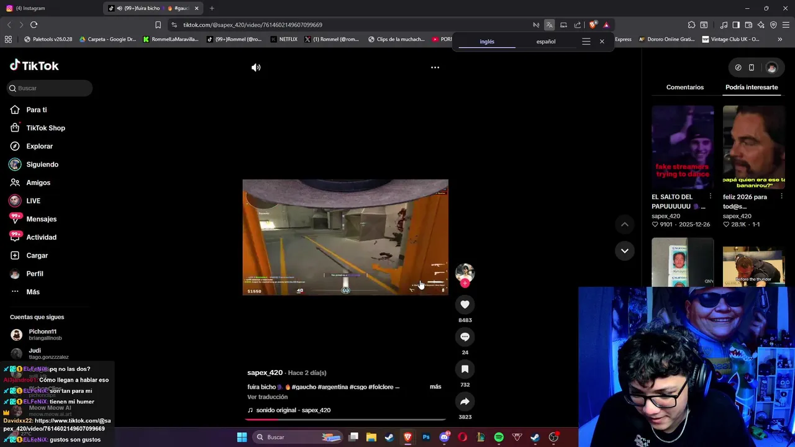
Task: Click the Brave Shields lion icon
Action: tap(593, 25)
